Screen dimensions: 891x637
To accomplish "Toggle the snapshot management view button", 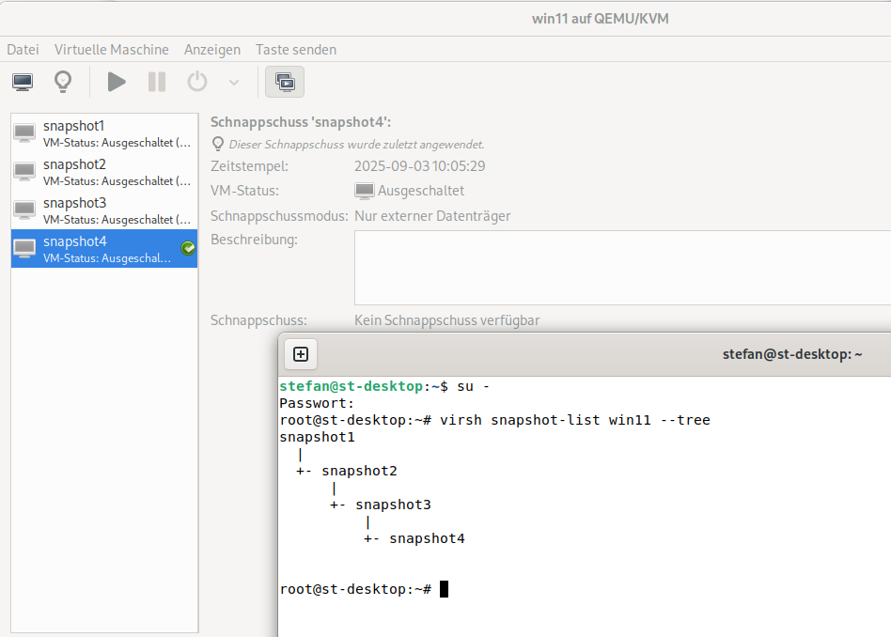I will click(285, 82).
